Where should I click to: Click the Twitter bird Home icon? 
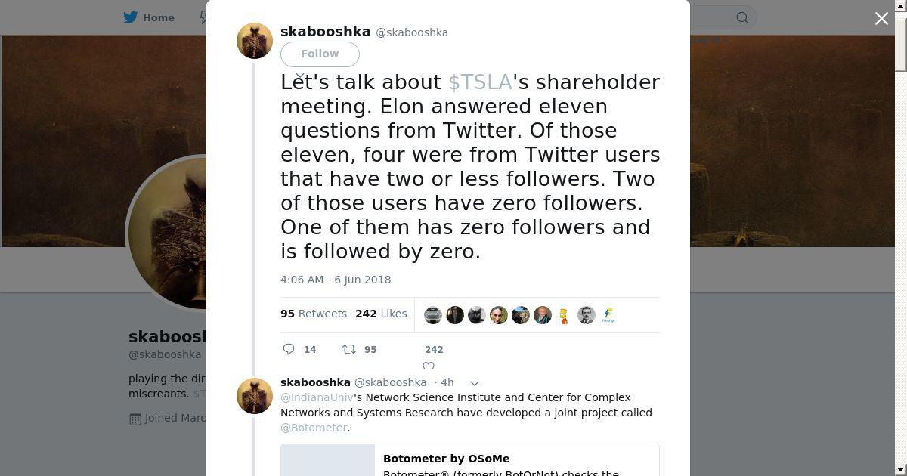132,17
